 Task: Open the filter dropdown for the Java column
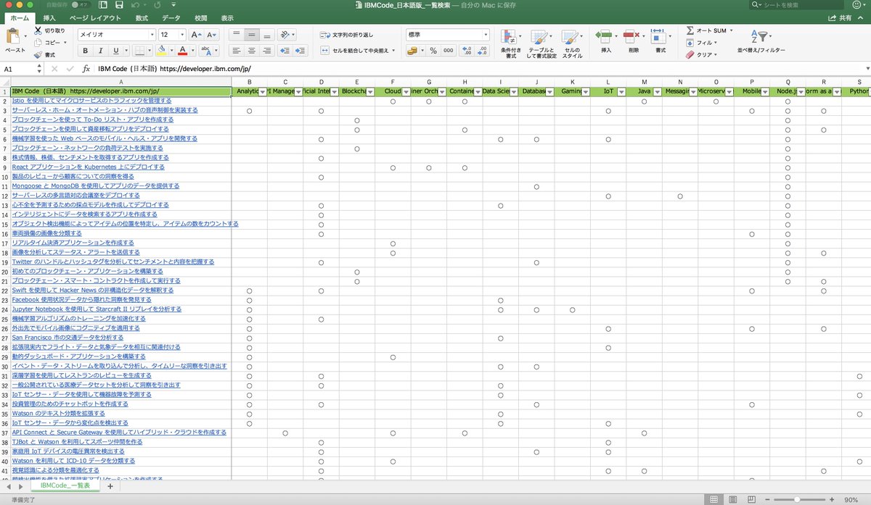click(x=657, y=92)
